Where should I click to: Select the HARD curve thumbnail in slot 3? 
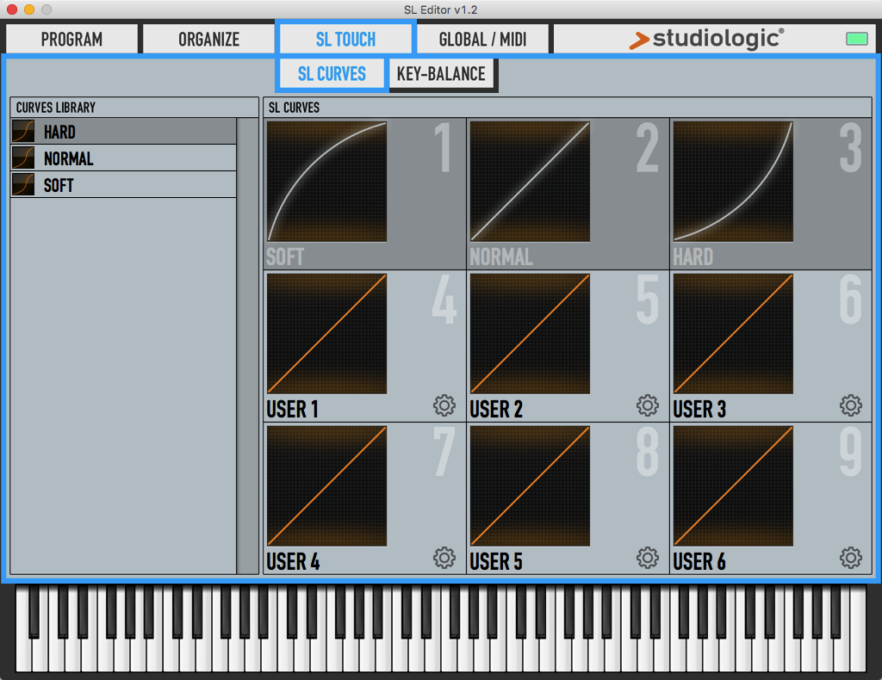tap(733, 182)
